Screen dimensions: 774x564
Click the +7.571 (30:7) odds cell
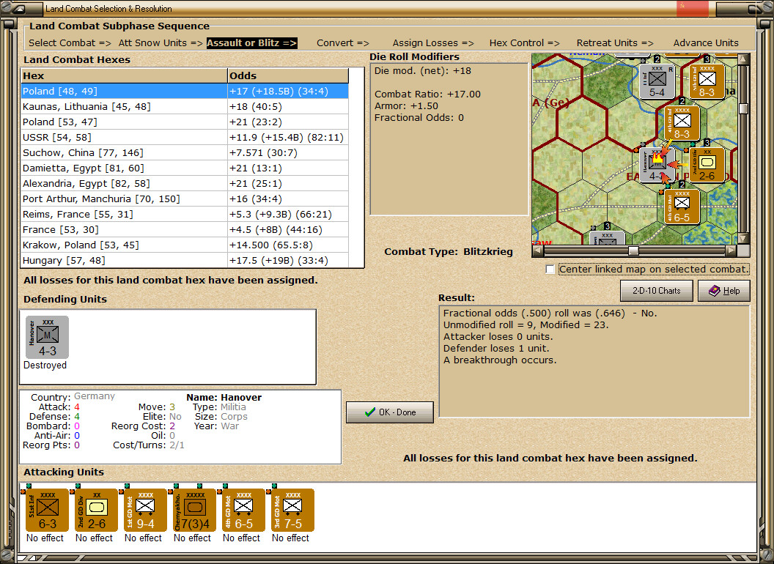coord(288,152)
